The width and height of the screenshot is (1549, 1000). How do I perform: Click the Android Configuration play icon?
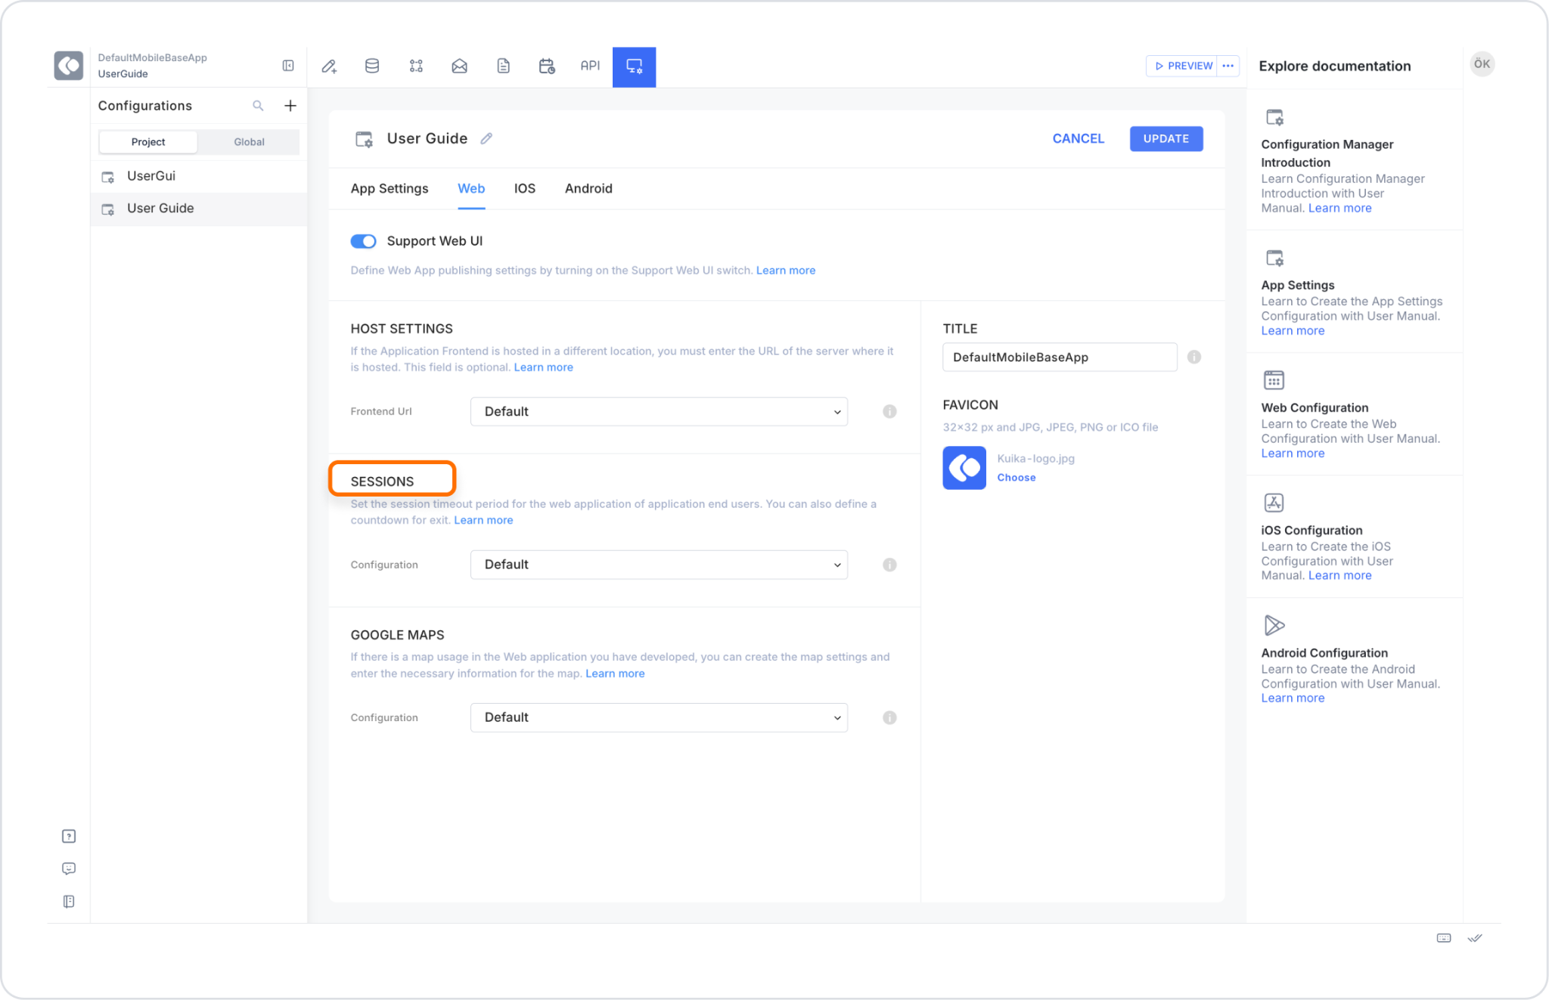coord(1274,625)
